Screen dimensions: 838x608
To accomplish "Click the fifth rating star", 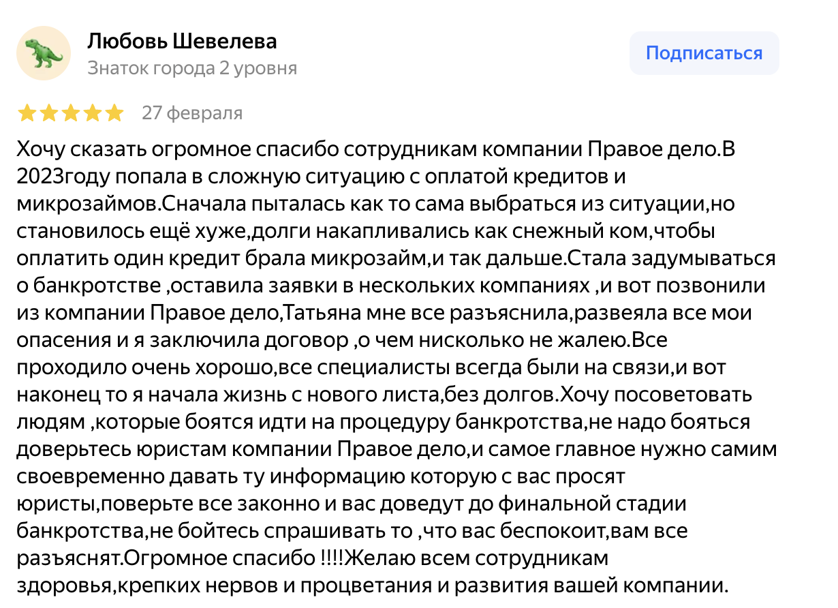I will [114, 113].
